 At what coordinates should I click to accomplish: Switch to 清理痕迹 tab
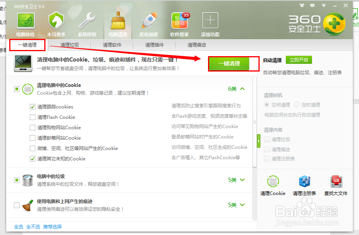pyautogui.click(x=197, y=45)
